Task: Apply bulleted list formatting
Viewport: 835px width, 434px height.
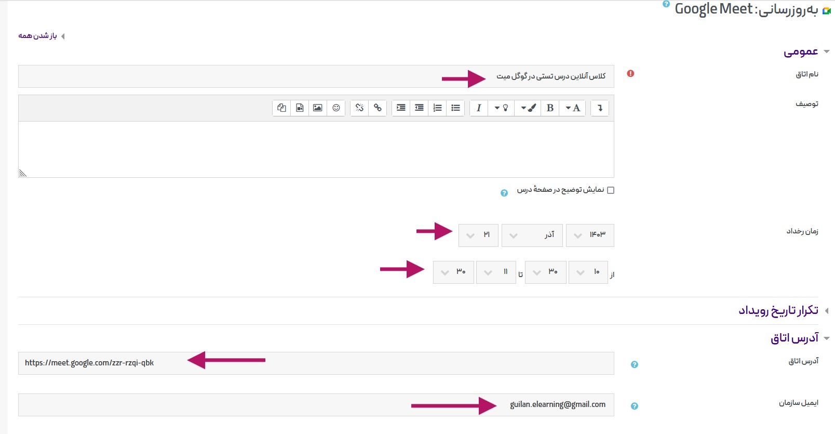Action: pyautogui.click(x=455, y=108)
